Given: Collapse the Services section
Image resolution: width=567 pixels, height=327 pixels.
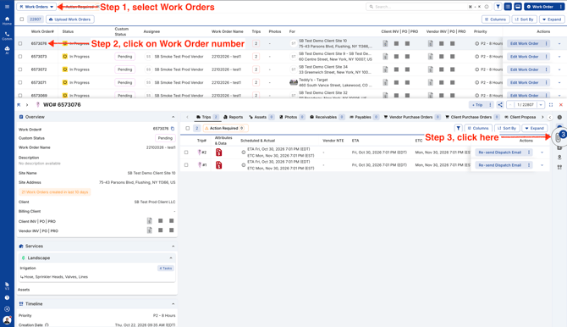Looking at the screenshot, I should pyautogui.click(x=173, y=247).
